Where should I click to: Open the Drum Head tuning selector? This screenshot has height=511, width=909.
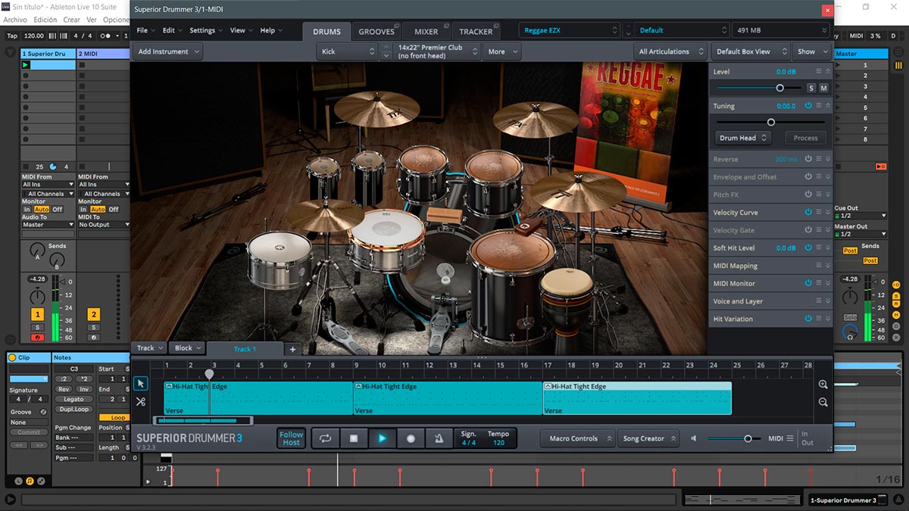click(743, 138)
